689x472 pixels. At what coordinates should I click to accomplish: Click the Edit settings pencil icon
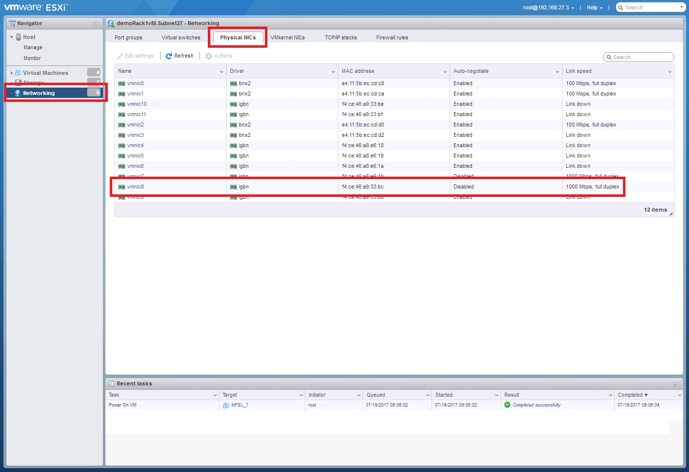coord(120,56)
